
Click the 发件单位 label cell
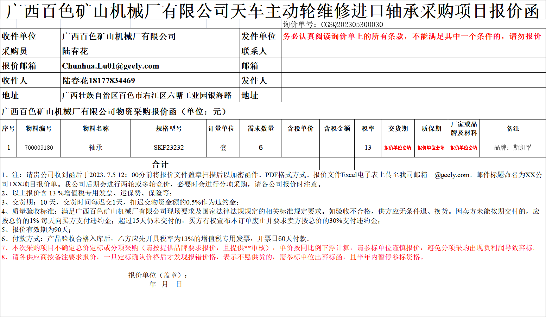[x=260, y=36]
